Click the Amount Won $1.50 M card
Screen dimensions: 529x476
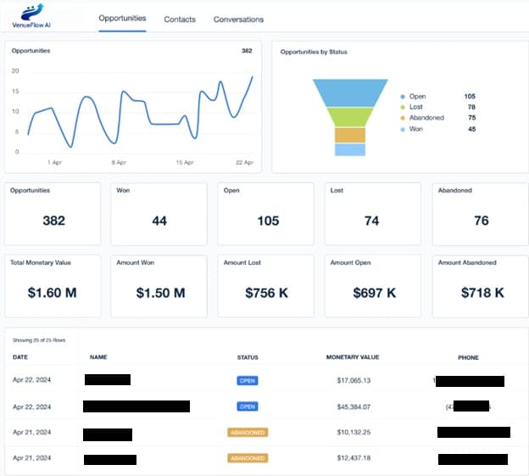point(159,286)
